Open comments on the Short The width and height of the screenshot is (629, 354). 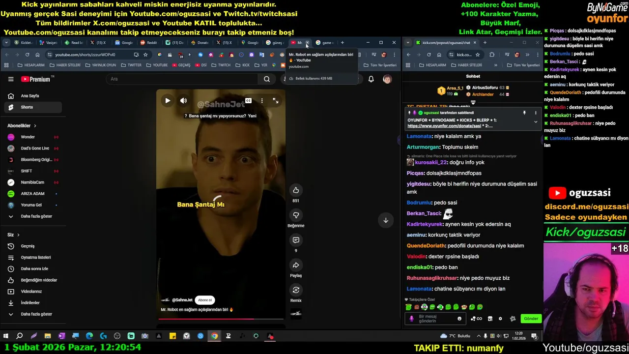tap(296, 240)
